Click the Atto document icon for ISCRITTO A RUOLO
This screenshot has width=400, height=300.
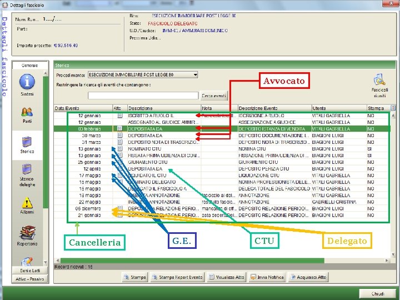(x=119, y=116)
